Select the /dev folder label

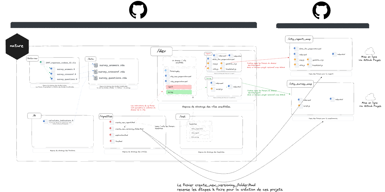click(161, 51)
